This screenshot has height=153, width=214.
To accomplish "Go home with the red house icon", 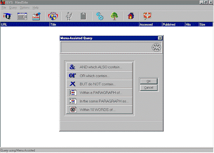I will tap(131, 16).
